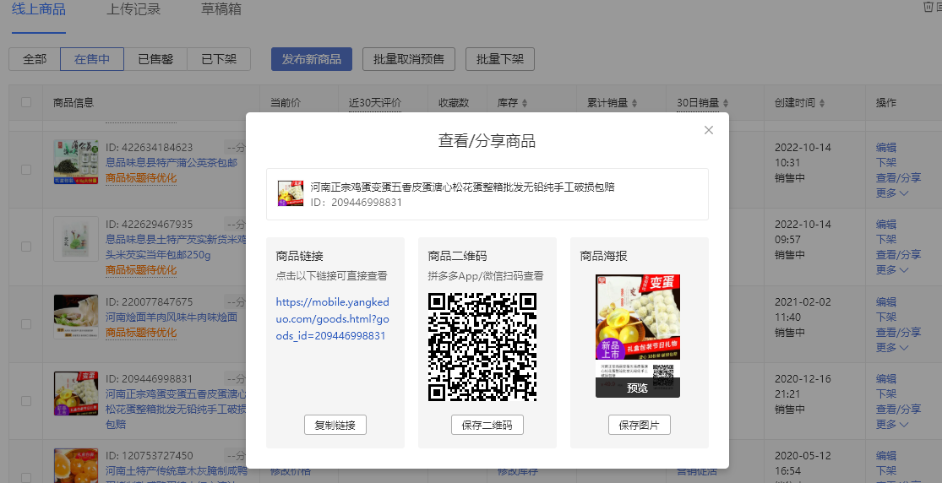Image resolution: width=942 pixels, height=483 pixels.
Task: Click 编辑 for 2022-10-14 09:57 row
Action: 886,224
